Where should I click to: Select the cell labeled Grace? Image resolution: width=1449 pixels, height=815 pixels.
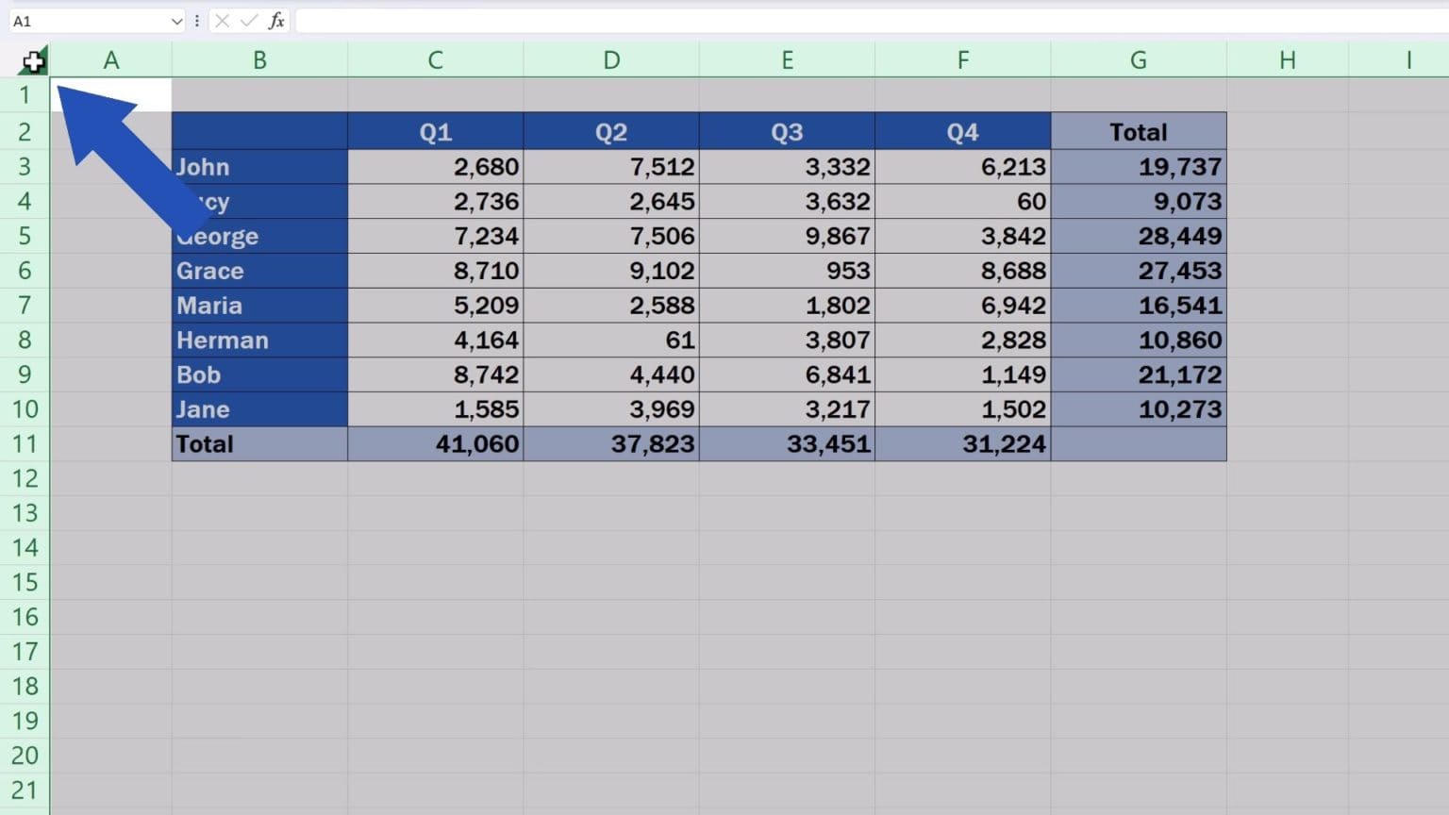[259, 271]
